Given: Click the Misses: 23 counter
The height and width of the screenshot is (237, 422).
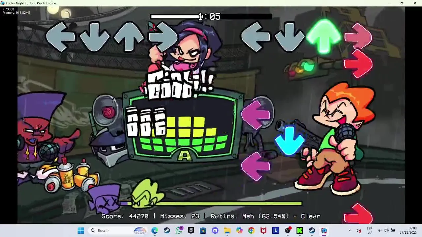Looking at the screenshot, I should pyautogui.click(x=180, y=216).
